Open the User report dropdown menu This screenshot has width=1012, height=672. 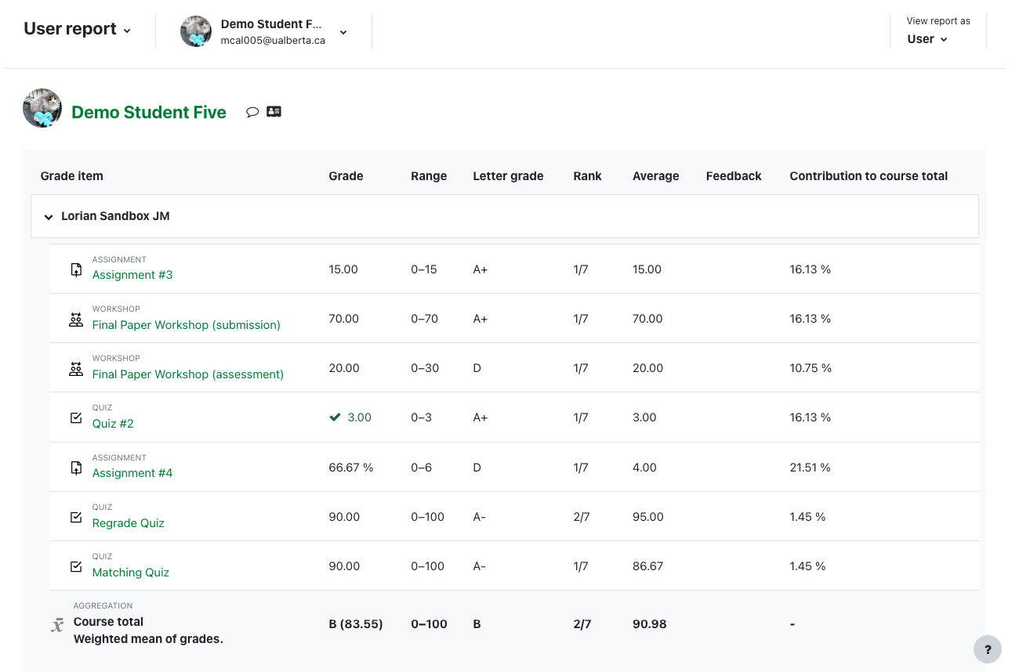(x=77, y=30)
